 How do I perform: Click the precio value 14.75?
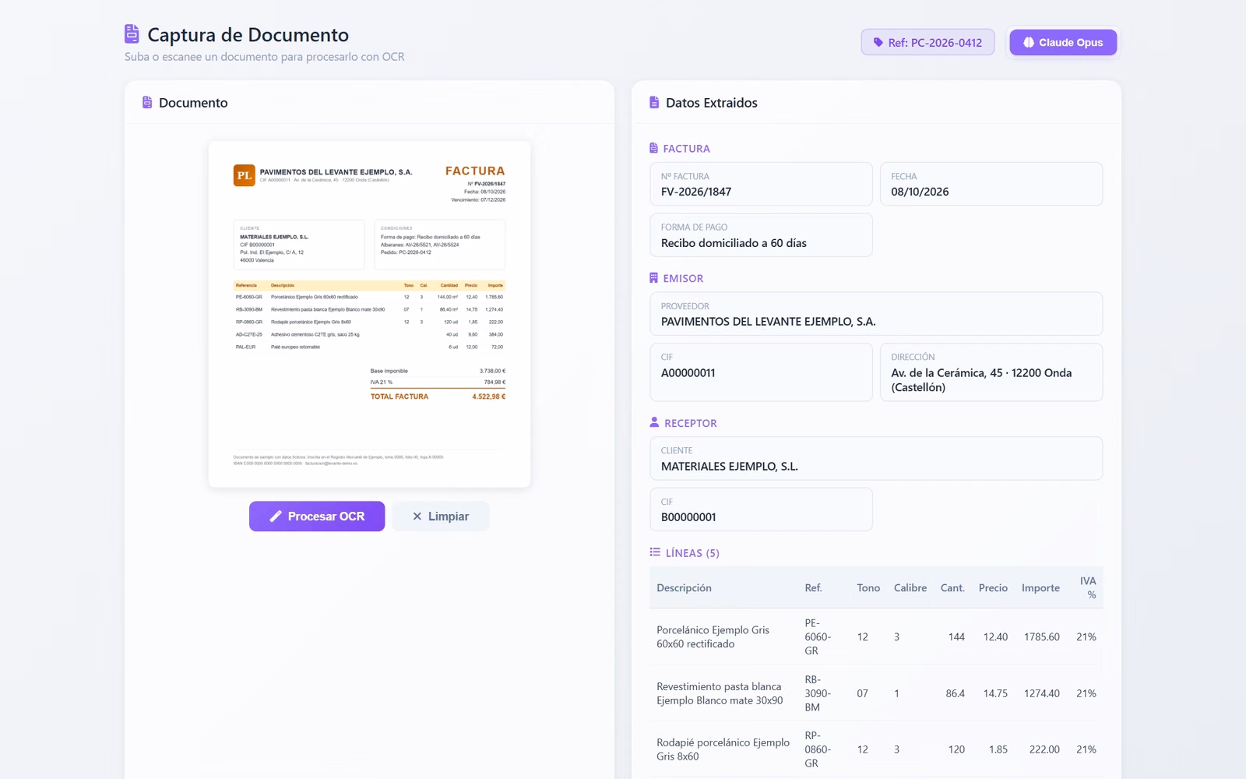[x=995, y=693]
